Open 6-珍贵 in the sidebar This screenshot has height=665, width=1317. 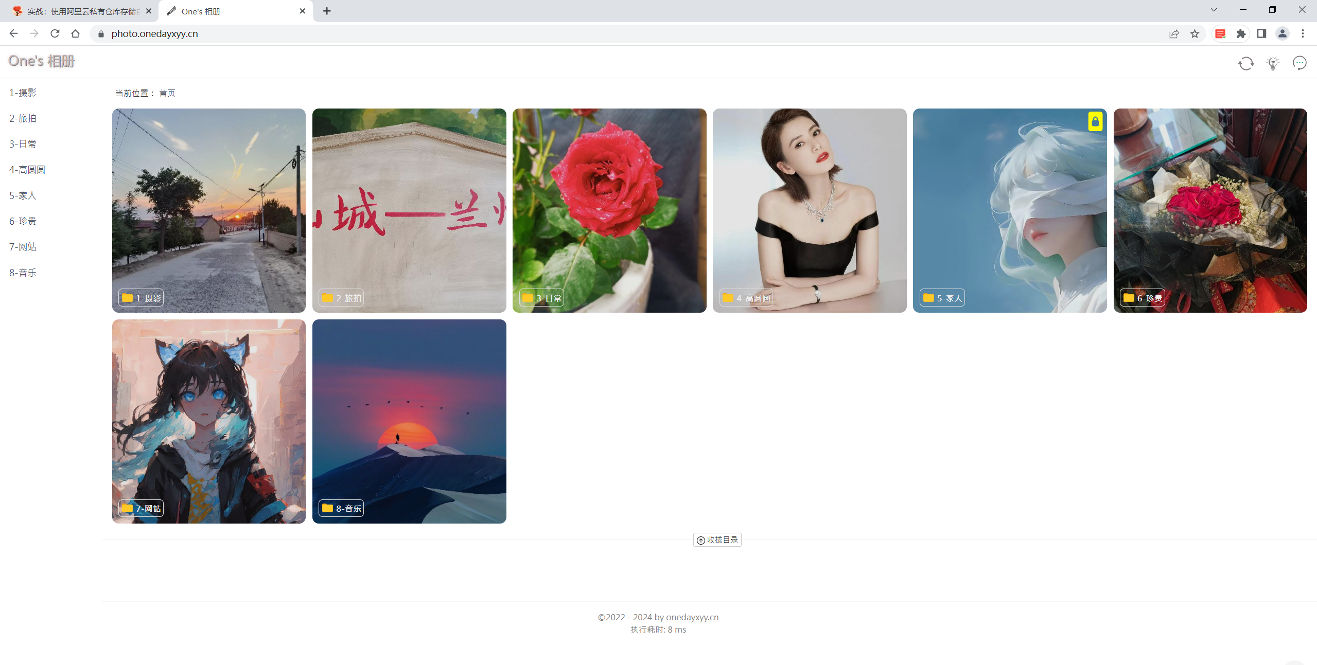click(x=23, y=221)
